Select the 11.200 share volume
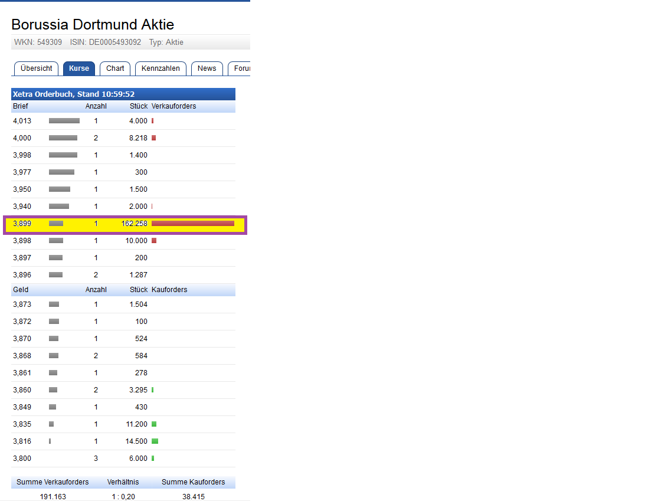 [x=136, y=424]
